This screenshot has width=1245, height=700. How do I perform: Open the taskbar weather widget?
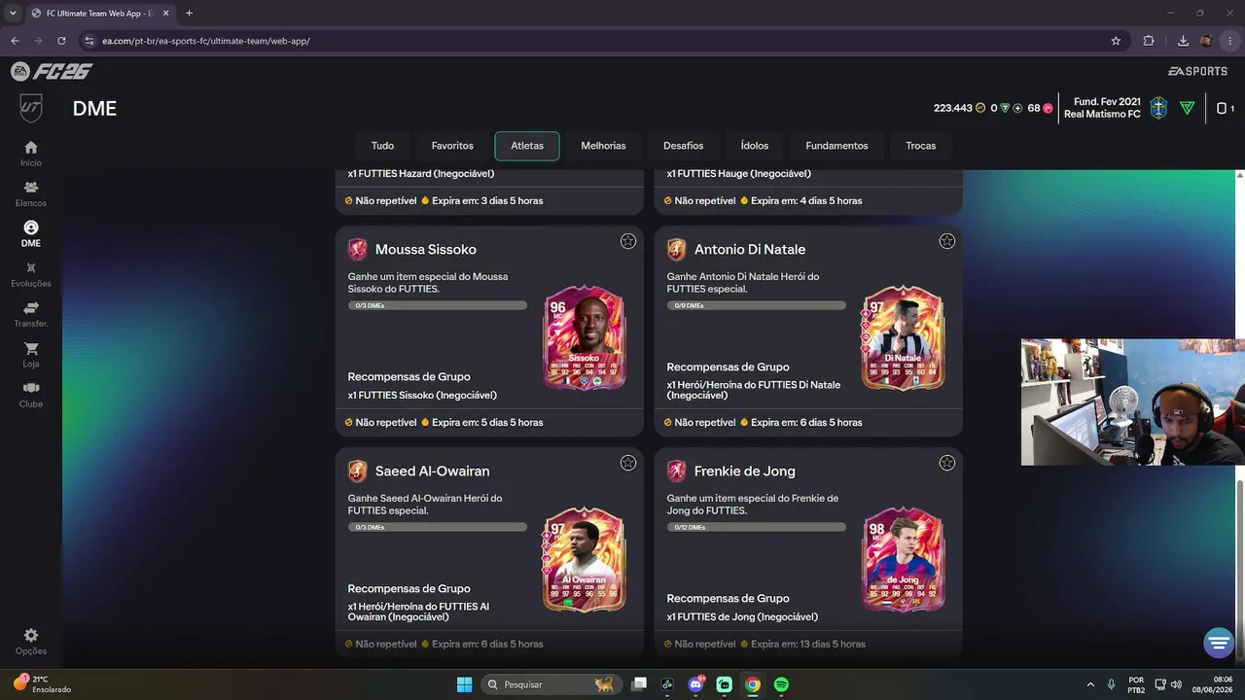click(x=41, y=684)
